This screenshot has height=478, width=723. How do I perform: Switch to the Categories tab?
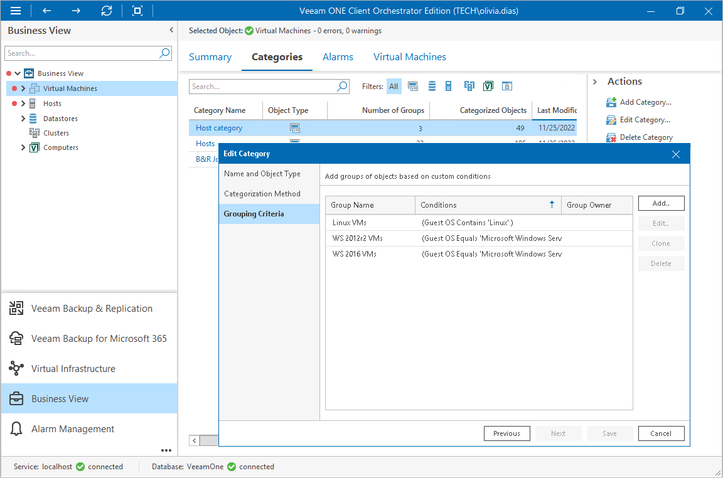pos(277,56)
